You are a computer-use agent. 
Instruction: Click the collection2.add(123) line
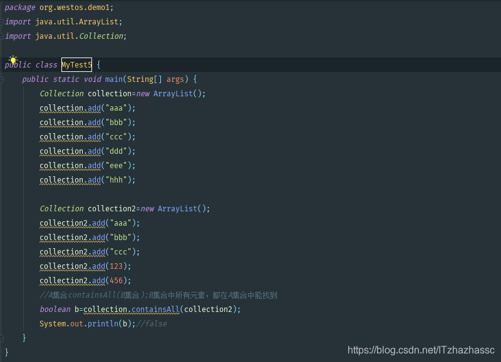tap(85, 266)
